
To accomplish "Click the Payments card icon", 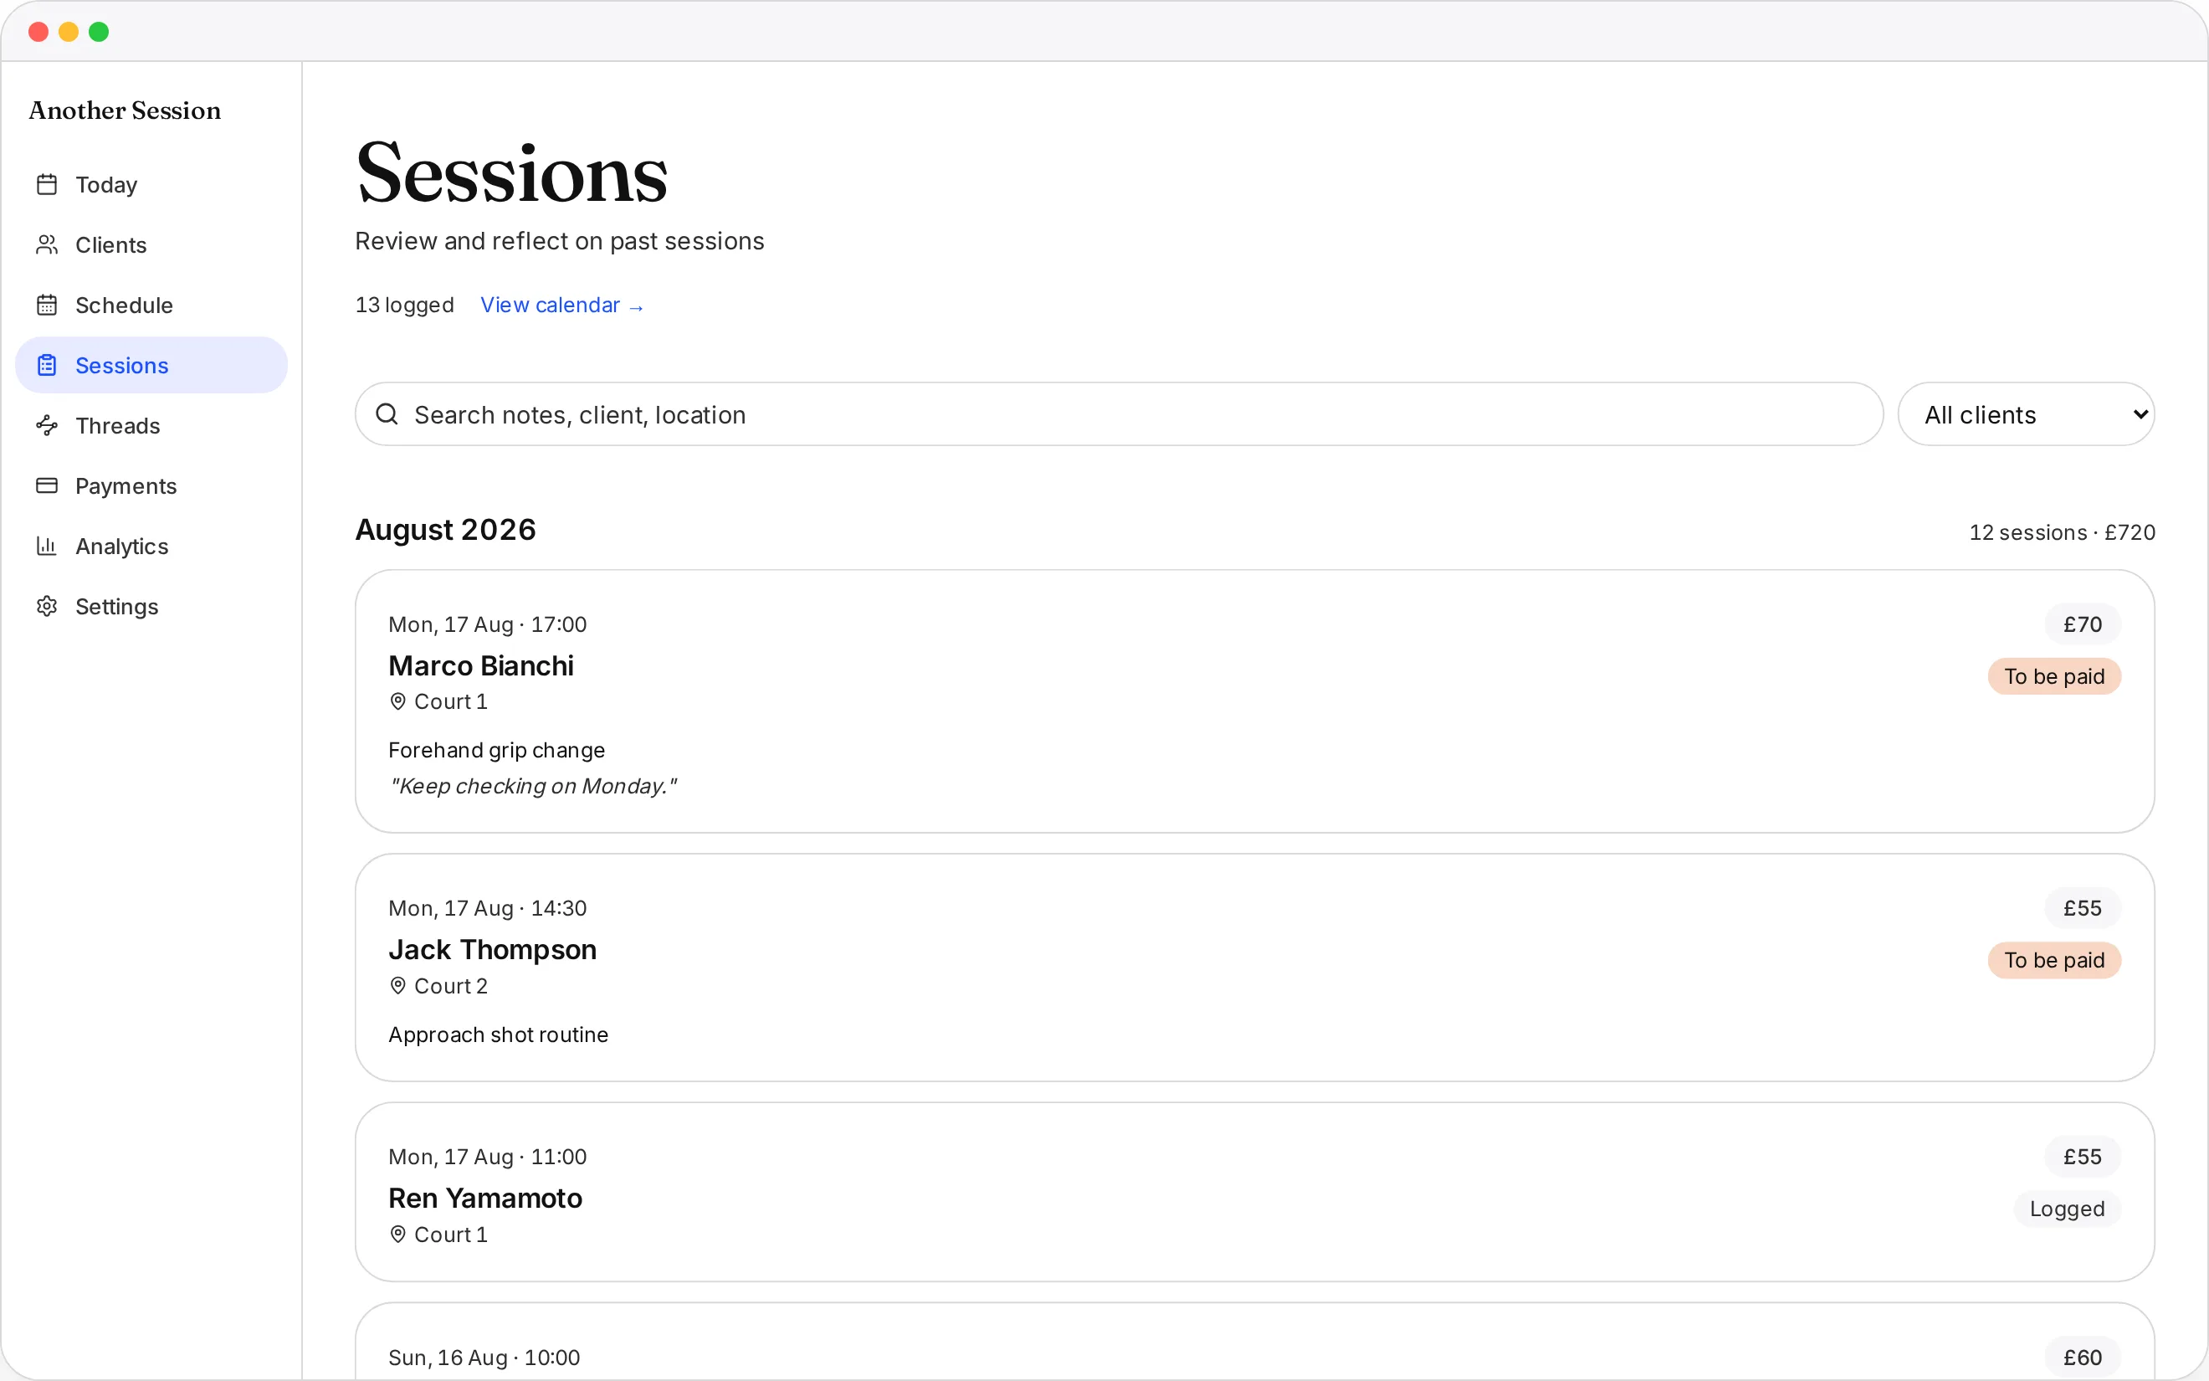I will 47,486.
